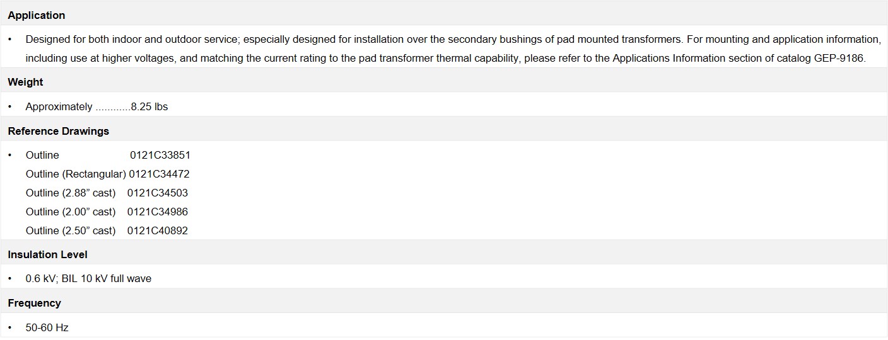Open rectangular outline drawing 0121C34472

tap(159, 174)
